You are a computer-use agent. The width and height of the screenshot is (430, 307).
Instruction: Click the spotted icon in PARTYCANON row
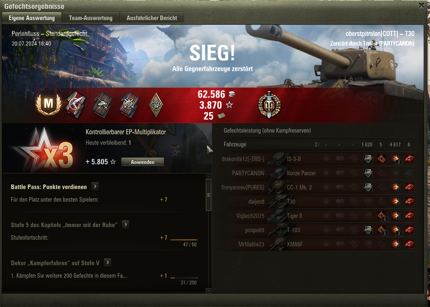coord(368,173)
